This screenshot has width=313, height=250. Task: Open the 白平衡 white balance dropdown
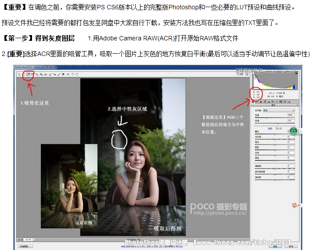(279, 111)
